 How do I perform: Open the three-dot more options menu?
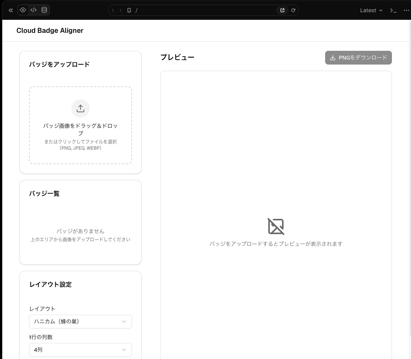pyautogui.click(x=406, y=10)
